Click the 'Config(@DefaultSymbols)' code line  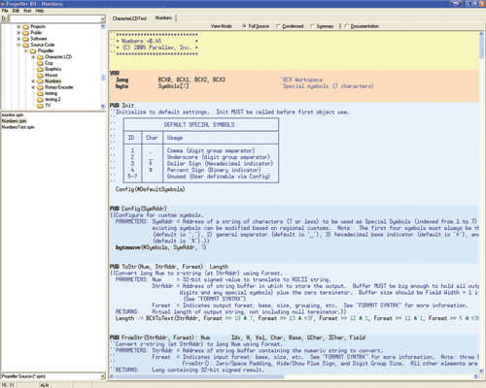[x=150, y=189]
